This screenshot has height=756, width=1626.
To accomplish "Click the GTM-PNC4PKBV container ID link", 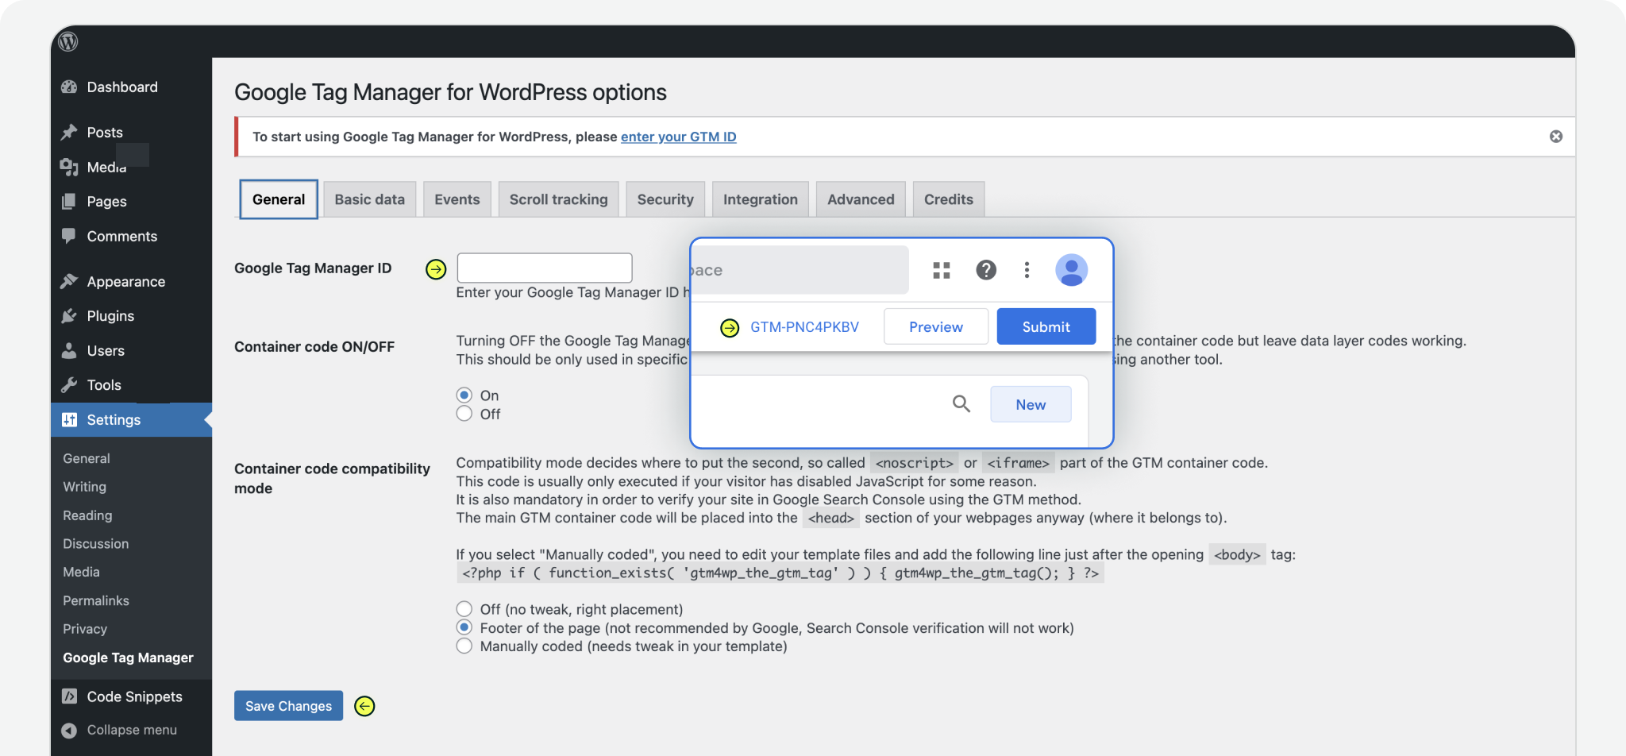I will tap(805, 327).
